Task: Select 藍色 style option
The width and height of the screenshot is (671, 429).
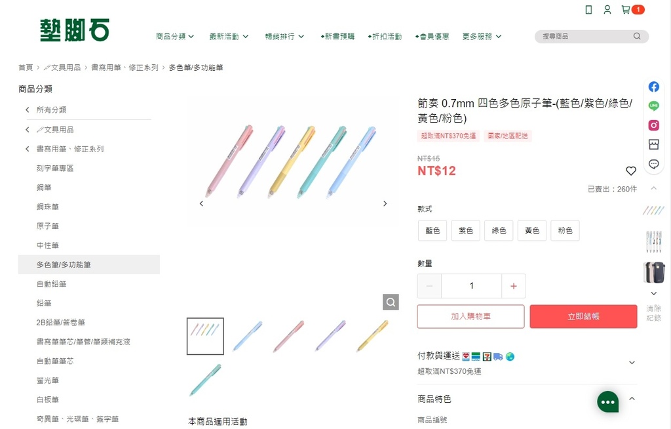Action: pos(432,231)
